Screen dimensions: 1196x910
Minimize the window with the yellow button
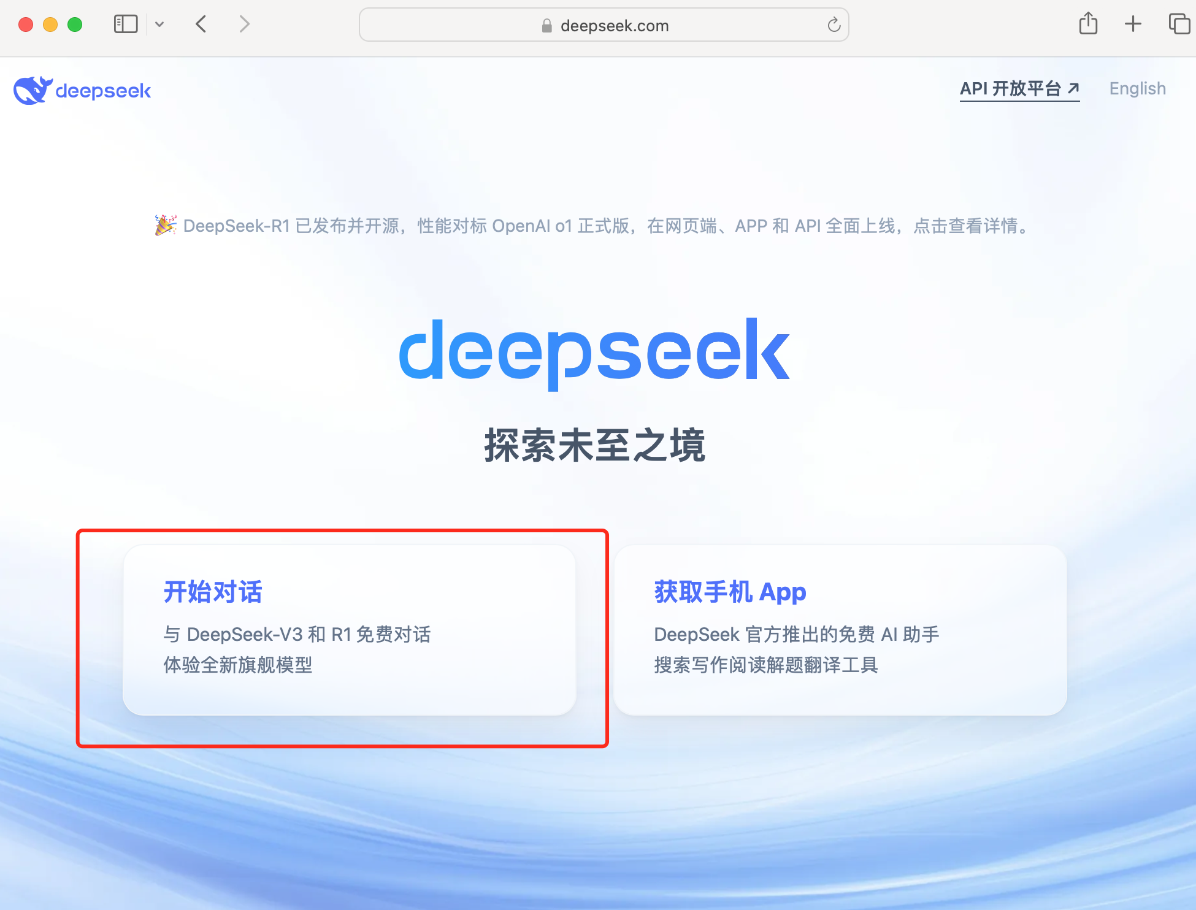tap(50, 25)
